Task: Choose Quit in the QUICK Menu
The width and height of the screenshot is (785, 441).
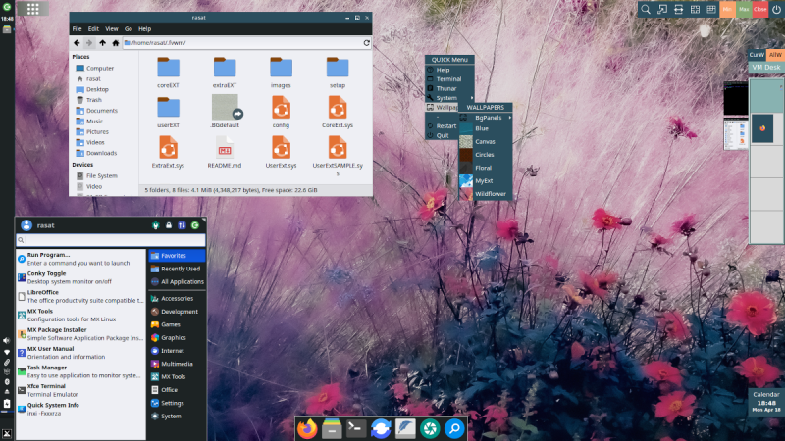Action: [x=443, y=135]
